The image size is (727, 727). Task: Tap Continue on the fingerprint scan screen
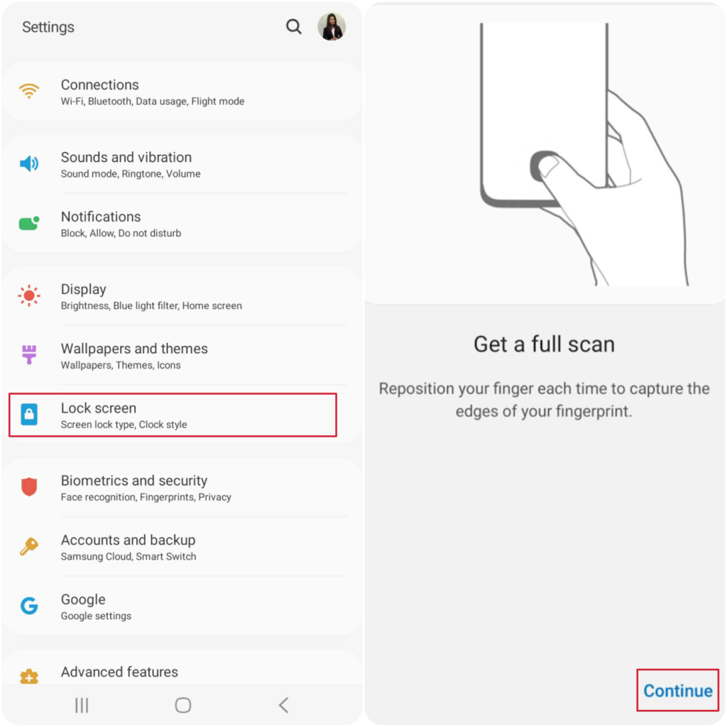(x=677, y=690)
